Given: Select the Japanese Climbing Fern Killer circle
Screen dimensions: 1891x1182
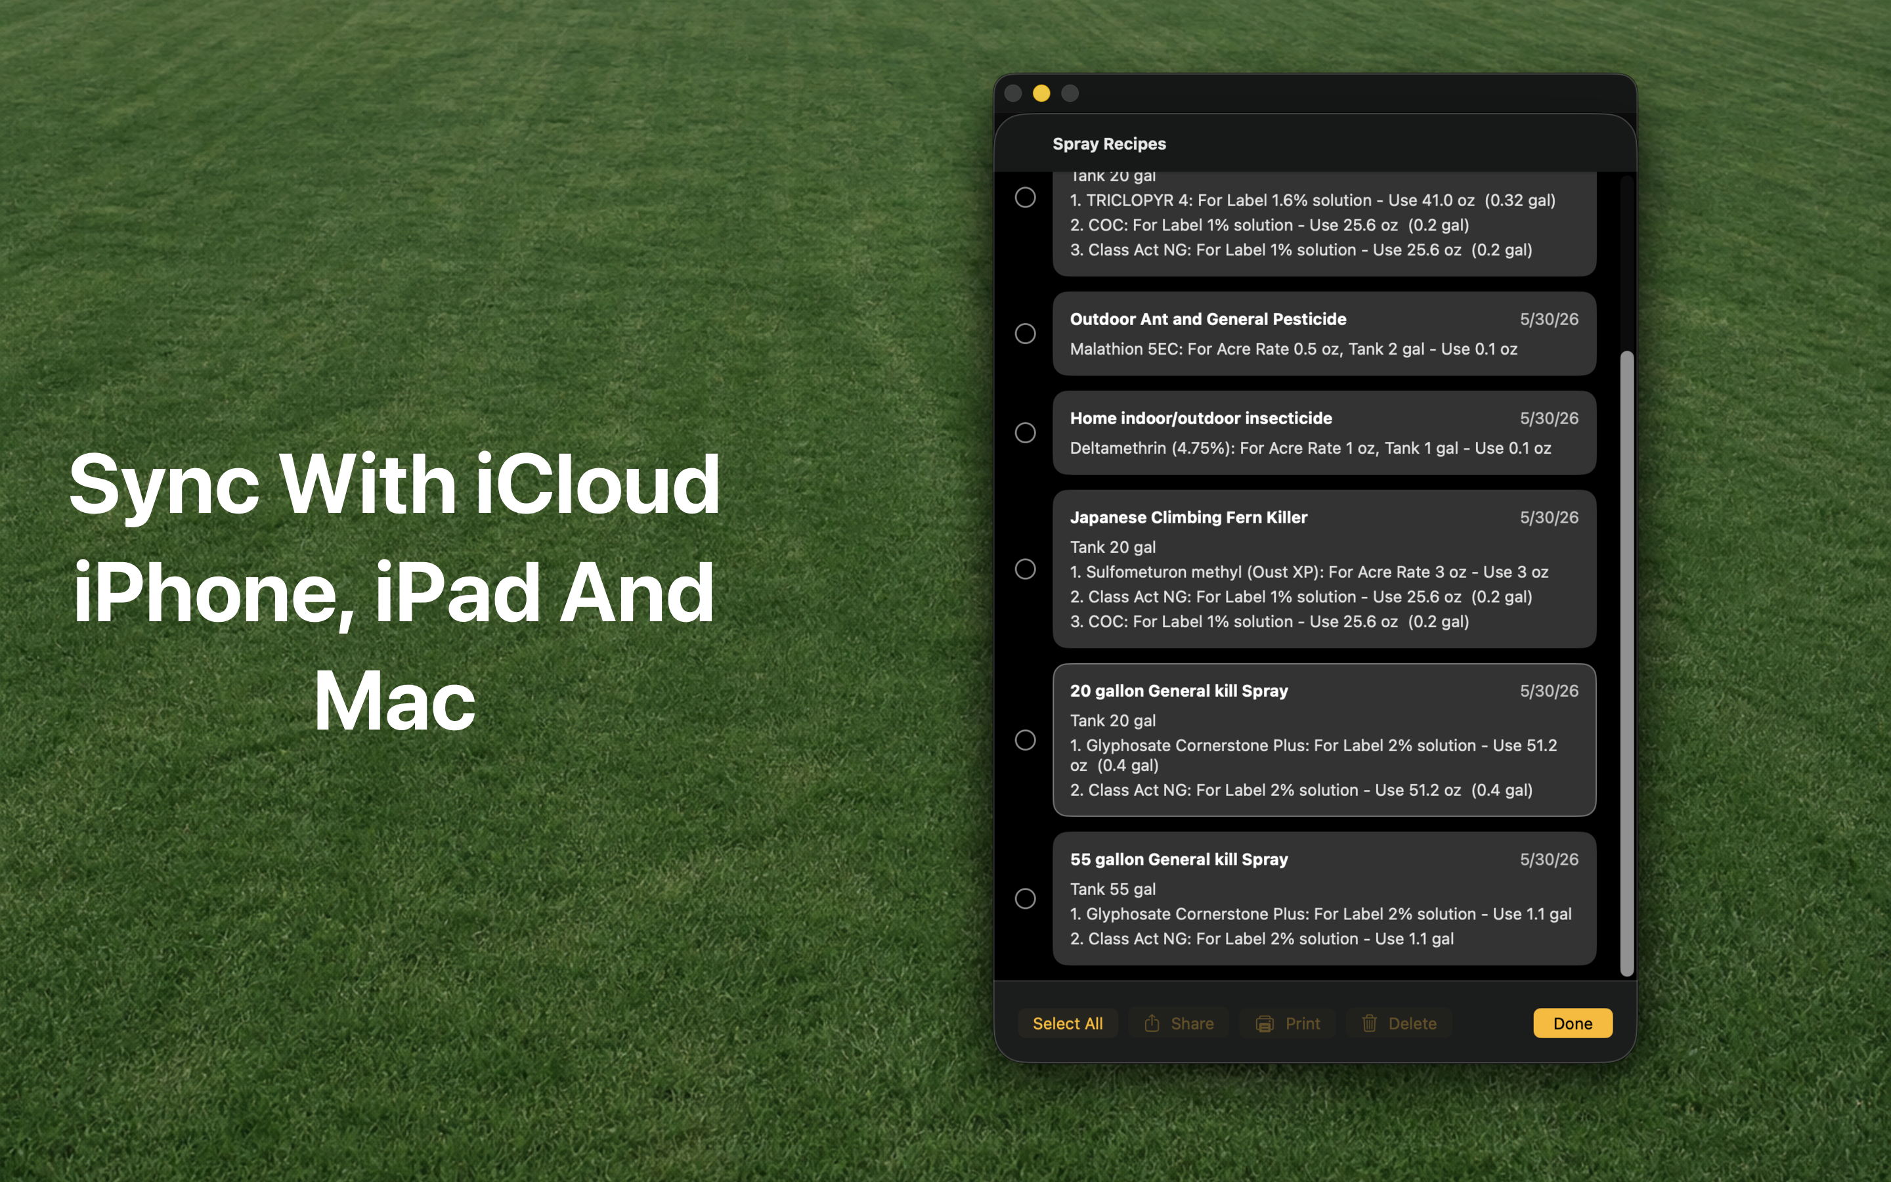Looking at the screenshot, I should [x=1025, y=569].
